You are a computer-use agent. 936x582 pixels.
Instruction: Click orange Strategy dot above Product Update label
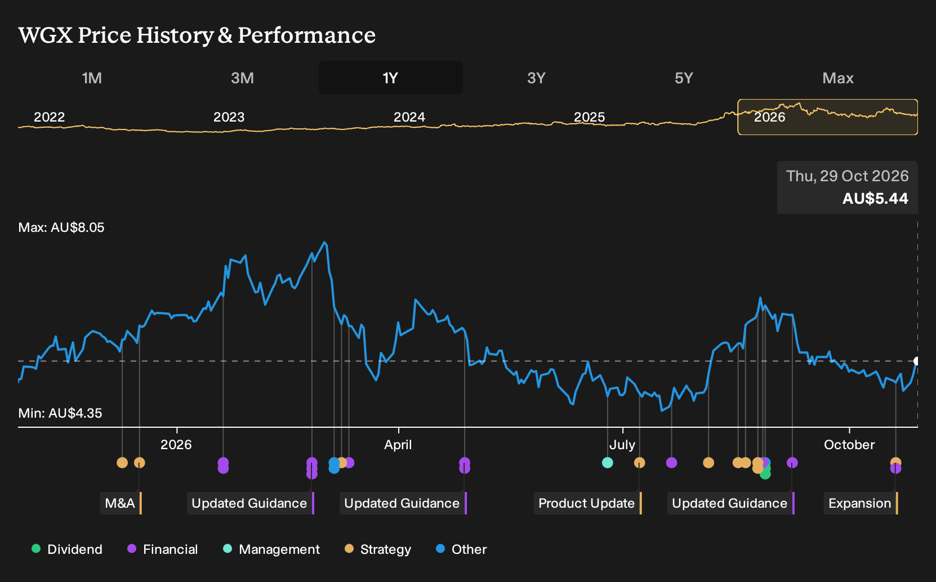[639, 463]
